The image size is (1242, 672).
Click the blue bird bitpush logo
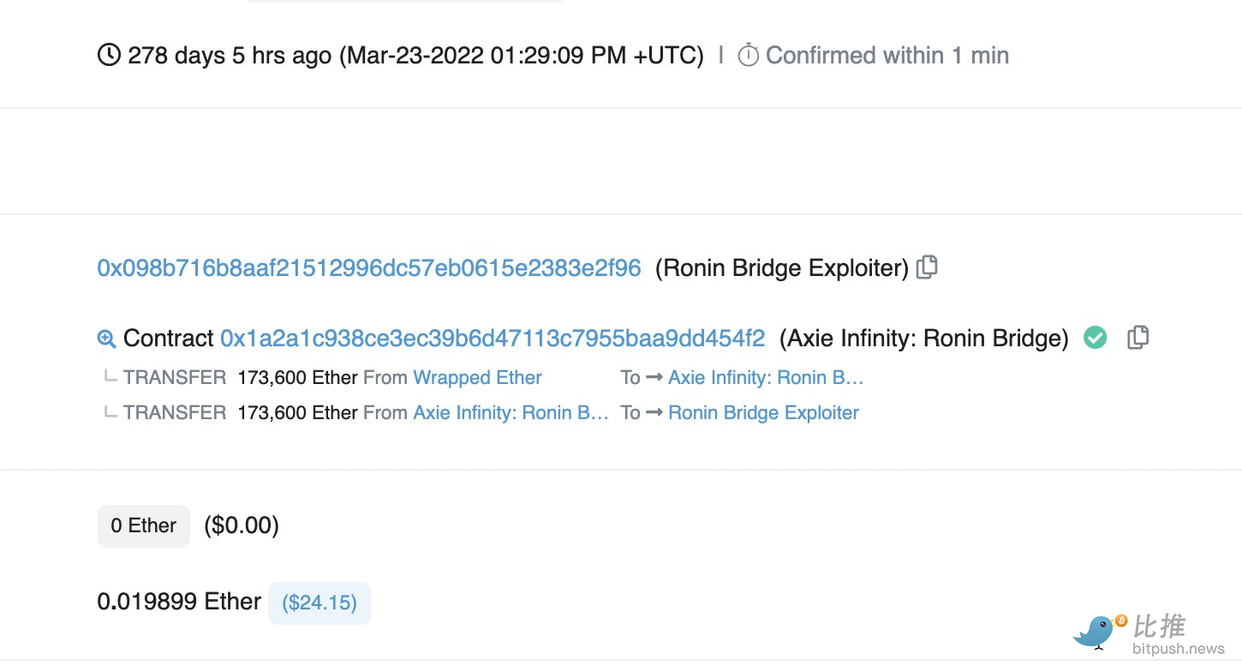1097,631
